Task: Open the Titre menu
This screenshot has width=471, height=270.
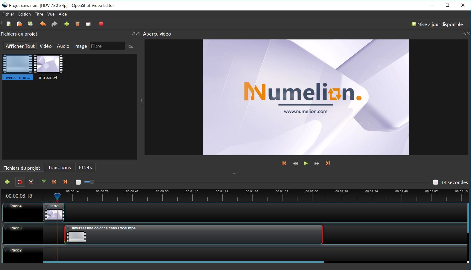Action: click(x=39, y=14)
